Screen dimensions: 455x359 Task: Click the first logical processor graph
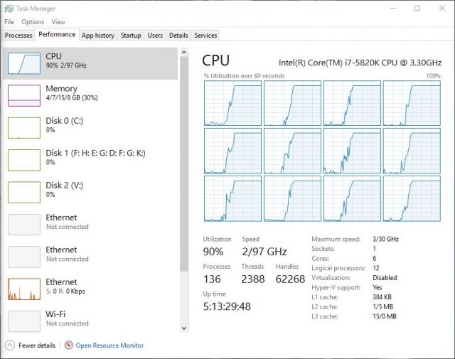pyautogui.click(x=232, y=103)
